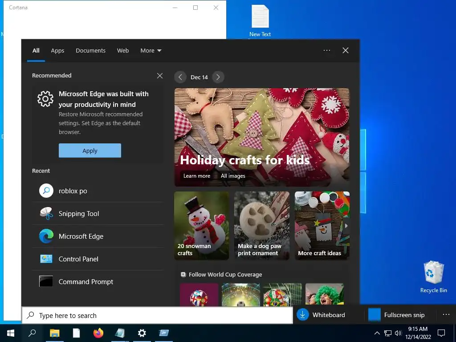Minimize the Cortana window
Screen dimensions: 456x342
175,8
